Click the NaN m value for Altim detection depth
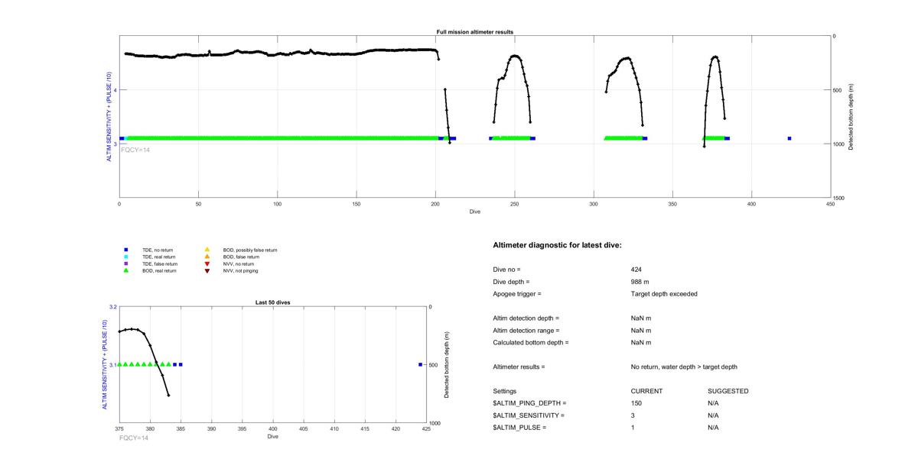The image size is (918, 475). pyautogui.click(x=641, y=318)
